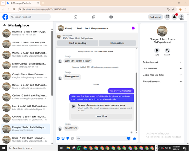Click More options button
This screenshot has width=189, height=151.
[117, 43]
